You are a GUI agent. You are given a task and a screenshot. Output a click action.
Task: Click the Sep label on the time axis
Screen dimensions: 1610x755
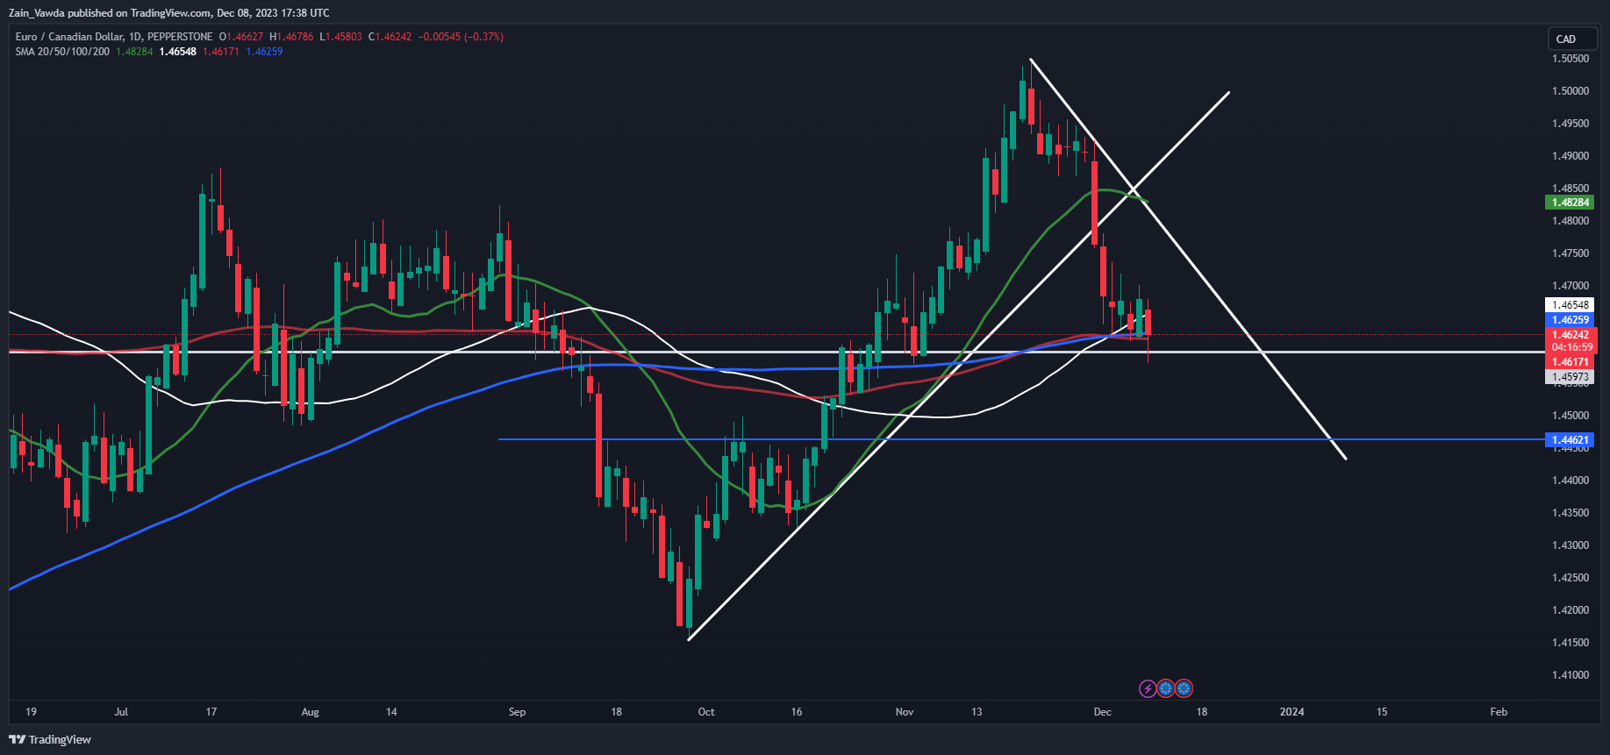pyautogui.click(x=517, y=712)
